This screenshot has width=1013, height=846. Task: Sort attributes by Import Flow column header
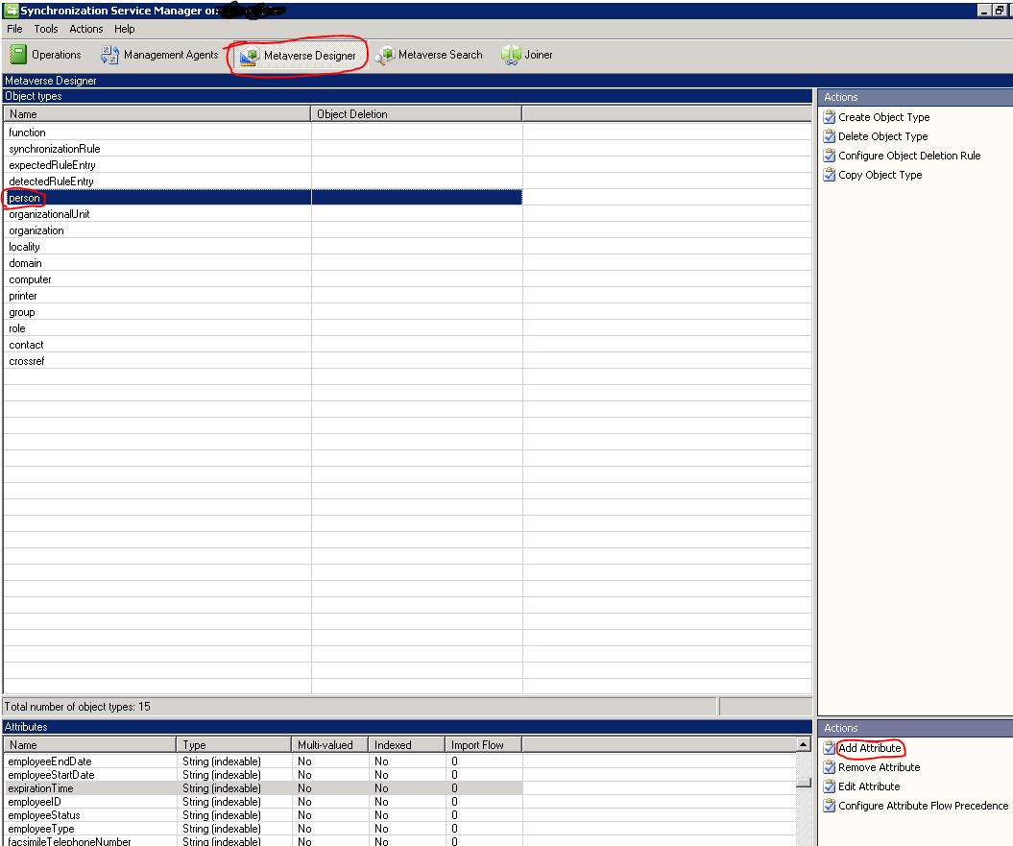(483, 744)
